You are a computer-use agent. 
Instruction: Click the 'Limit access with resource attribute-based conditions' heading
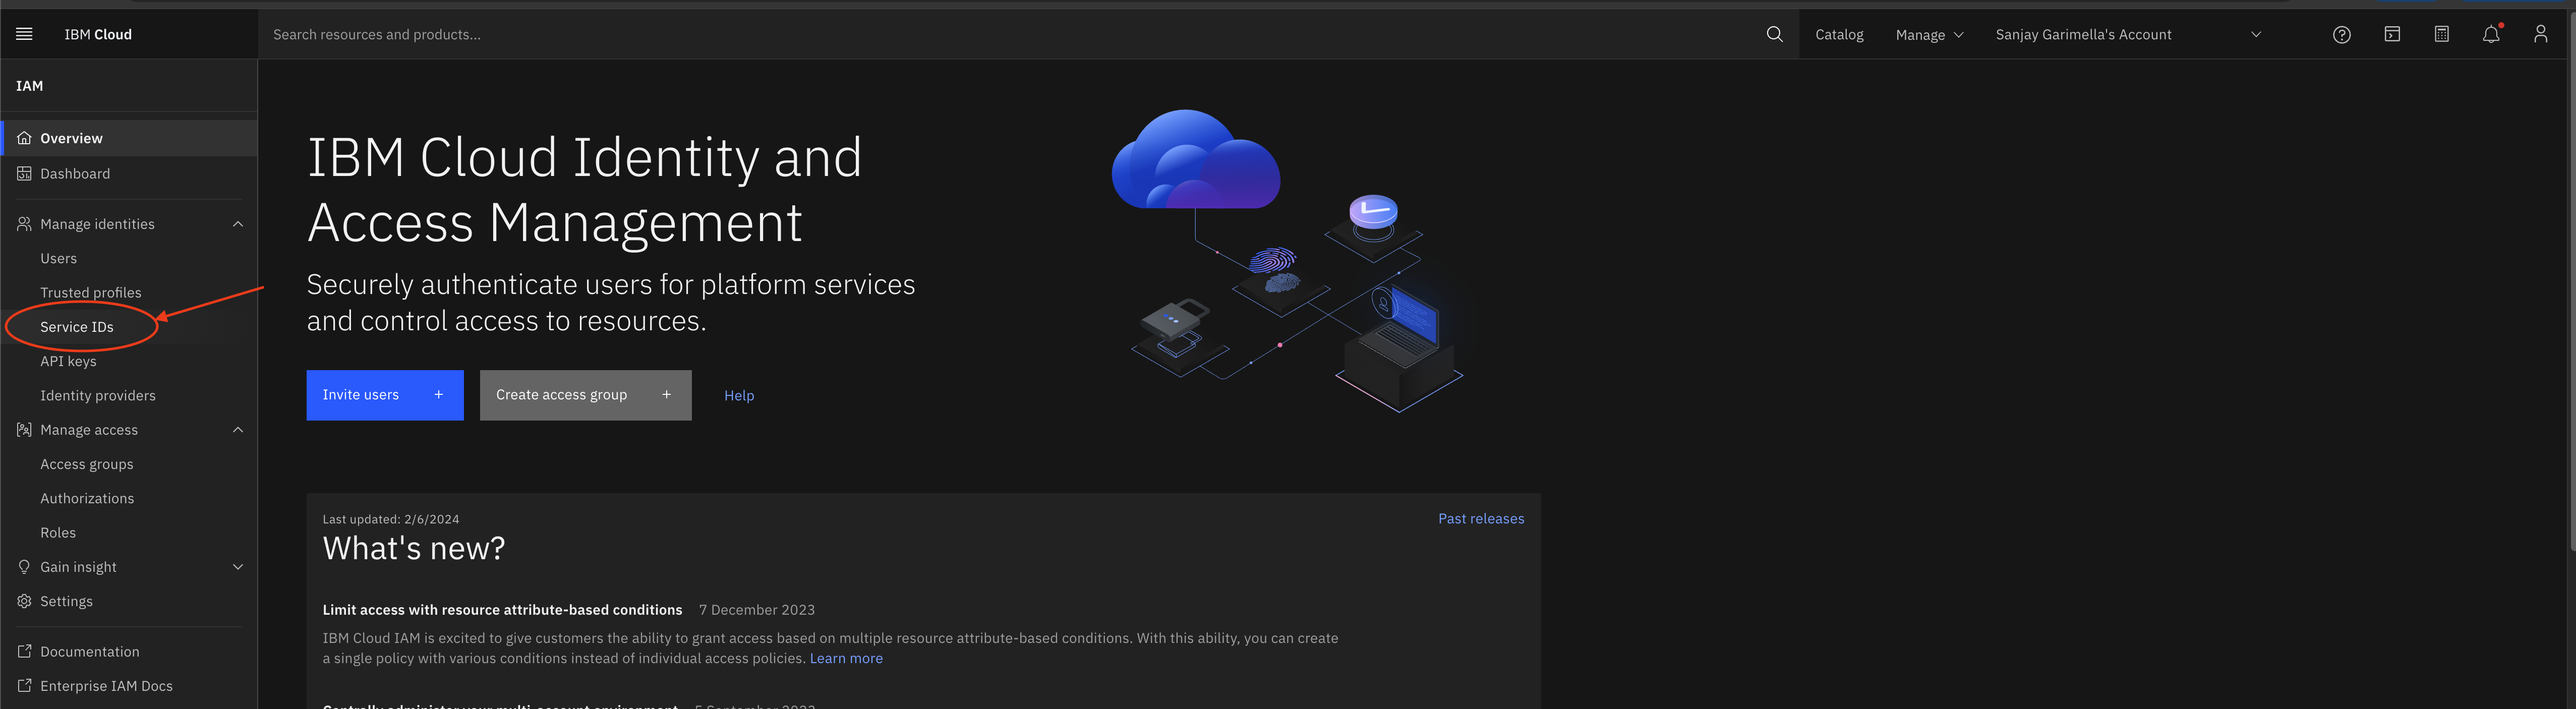[502, 610]
